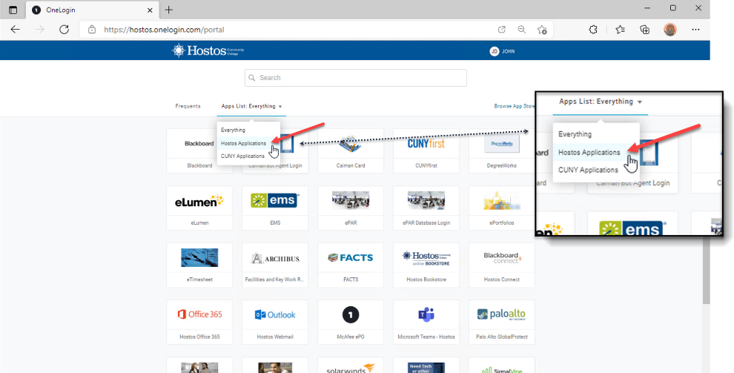Click the browser refresh icon

pos(64,30)
